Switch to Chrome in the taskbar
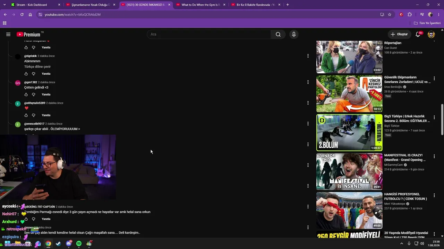Viewport: 444px width, 249px height. pos(48,244)
